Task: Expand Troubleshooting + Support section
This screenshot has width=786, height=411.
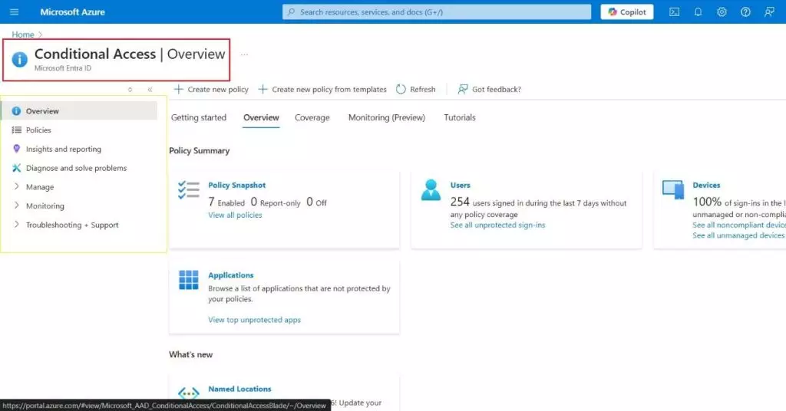Action: click(x=71, y=225)
